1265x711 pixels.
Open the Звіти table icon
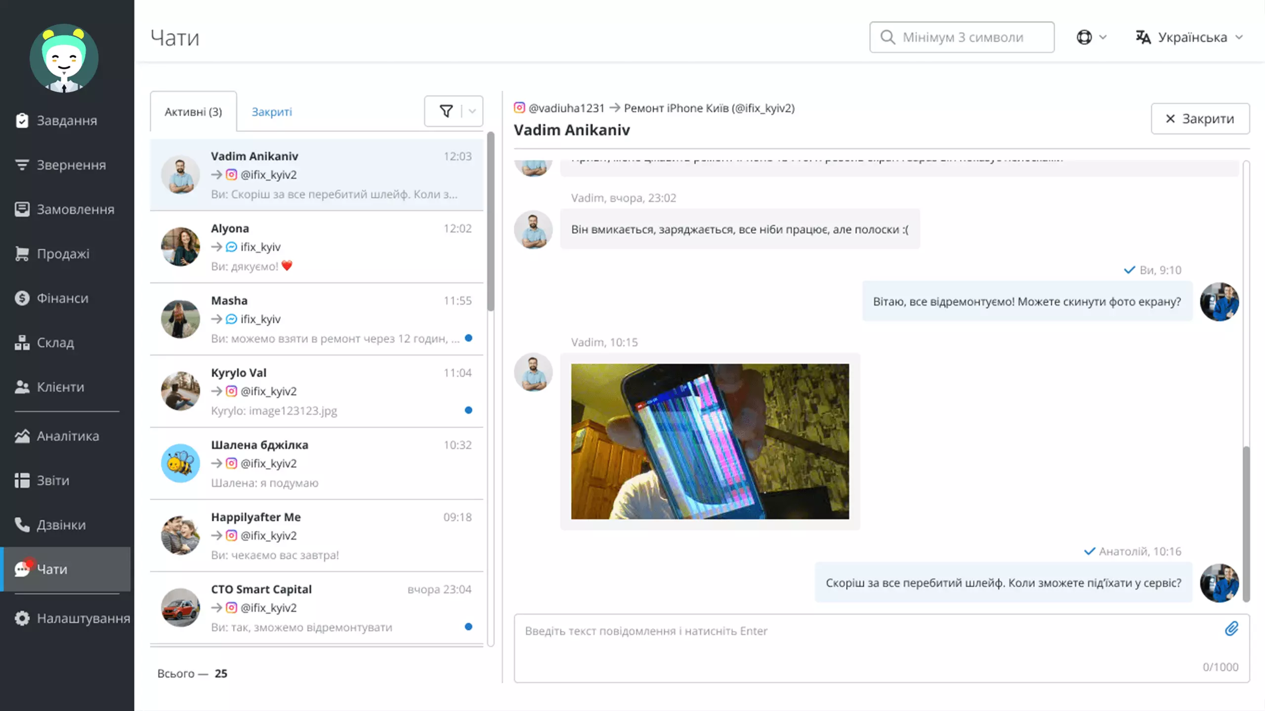pos(22,480)
